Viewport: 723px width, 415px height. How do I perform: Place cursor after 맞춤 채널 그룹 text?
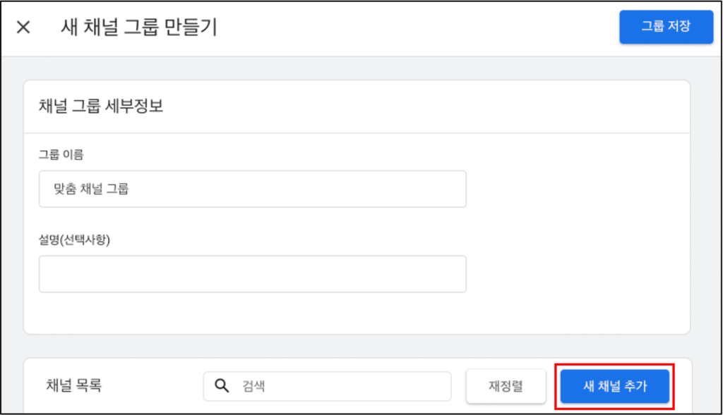click(x=130, y=189)
